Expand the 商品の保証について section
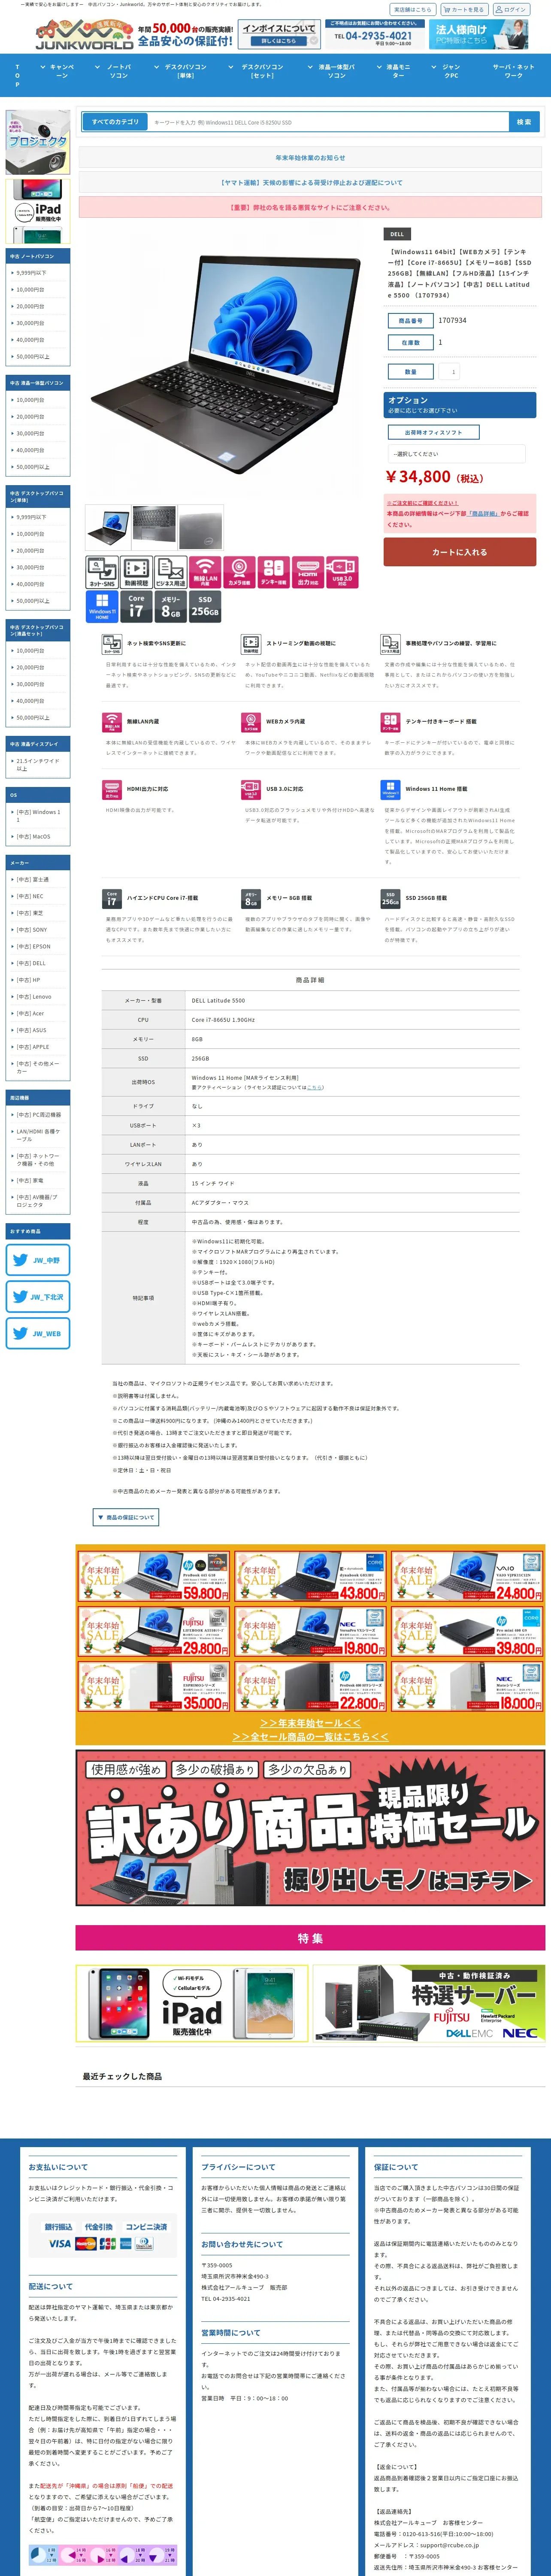This screenshot has height=2576, width=551. [x=126, y=1517]
